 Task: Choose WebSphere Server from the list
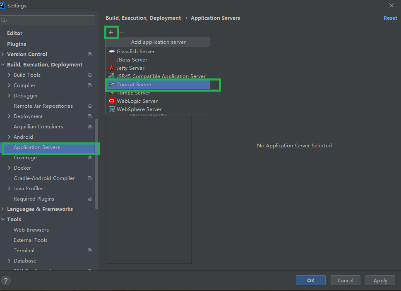(x=158, y=109)
